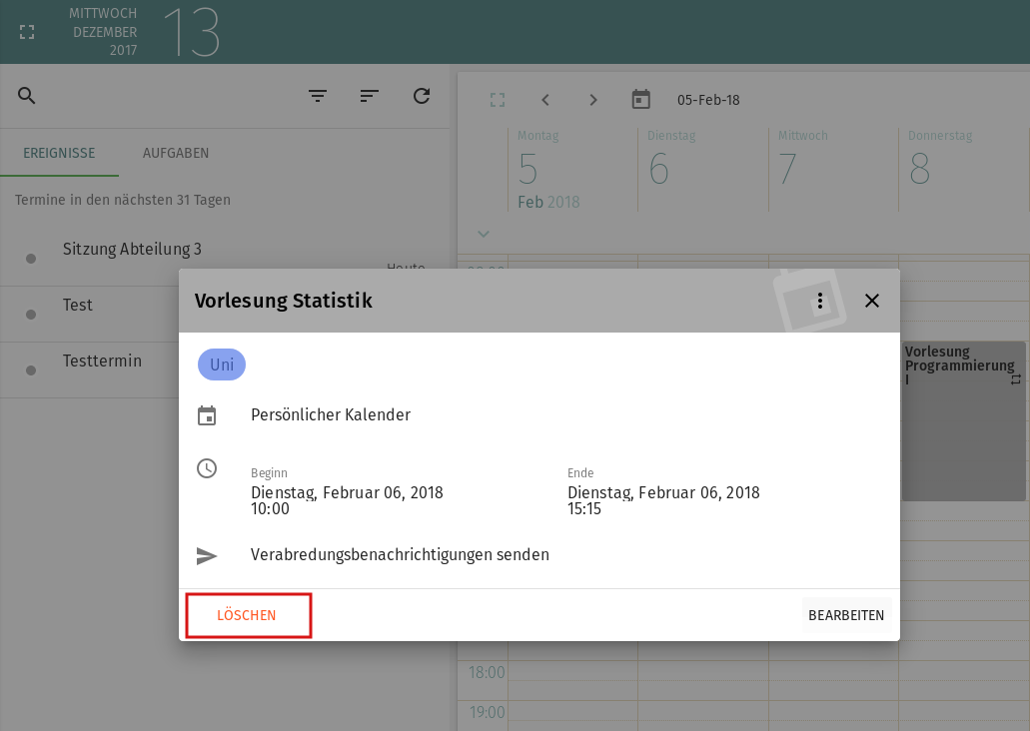Refresh the event list
1030x731 pixels.
[422, 96]
